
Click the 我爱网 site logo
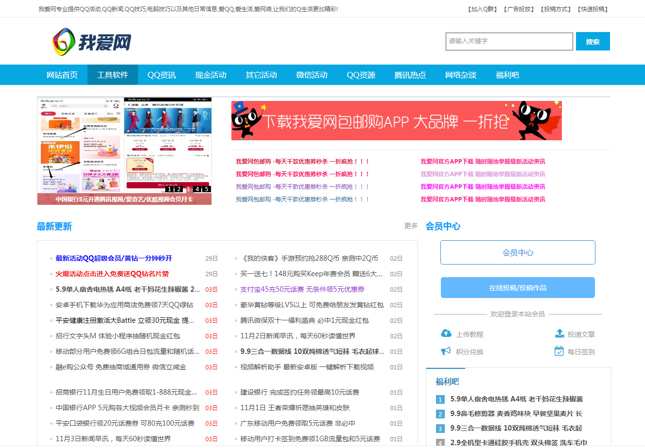pyautogui.click(x=92, y=42)
